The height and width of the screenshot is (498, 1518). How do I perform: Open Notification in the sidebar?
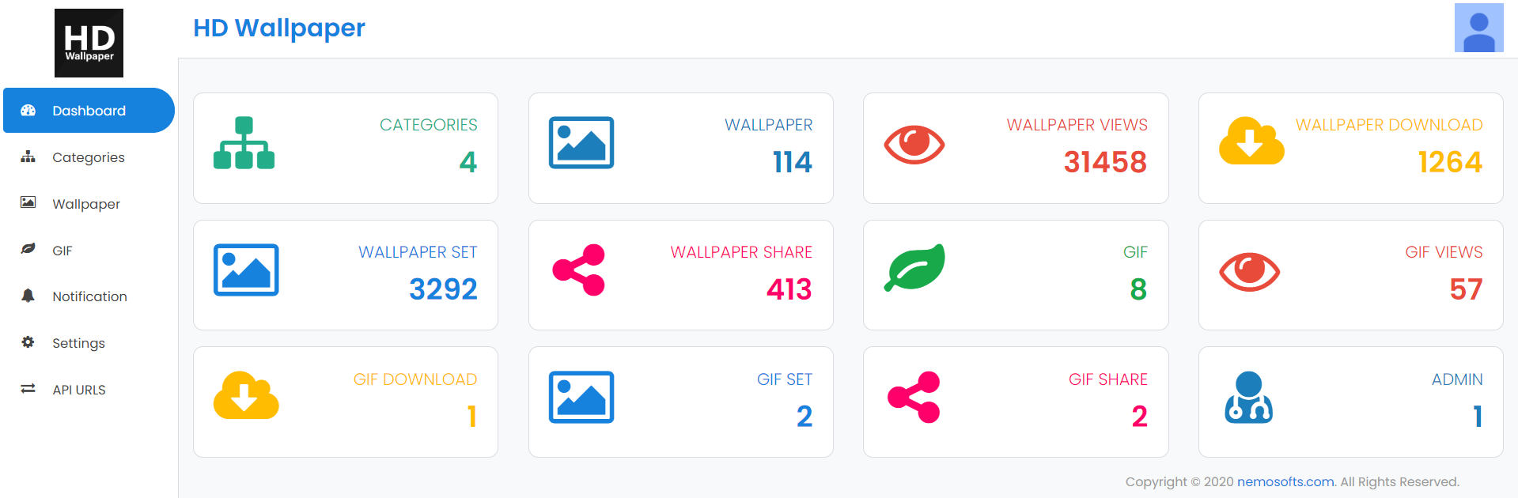pyautogui.click(x=89, y=296)
